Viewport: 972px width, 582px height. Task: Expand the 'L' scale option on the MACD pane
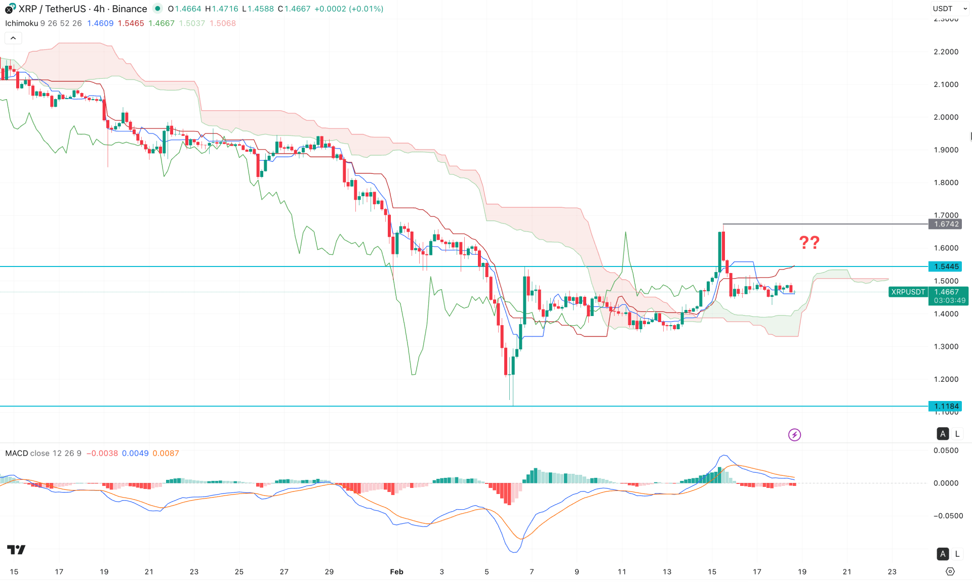tap(958, 554)
